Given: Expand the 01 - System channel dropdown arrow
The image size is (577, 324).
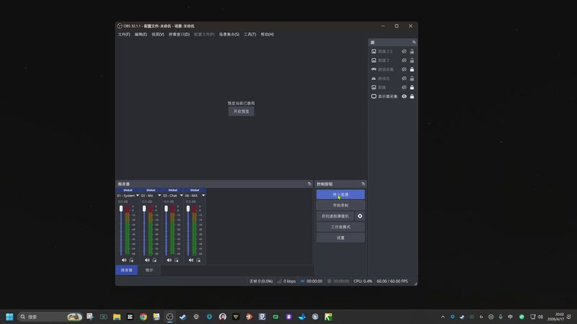Looking at the screenshot, I should [x=138, y=195].
